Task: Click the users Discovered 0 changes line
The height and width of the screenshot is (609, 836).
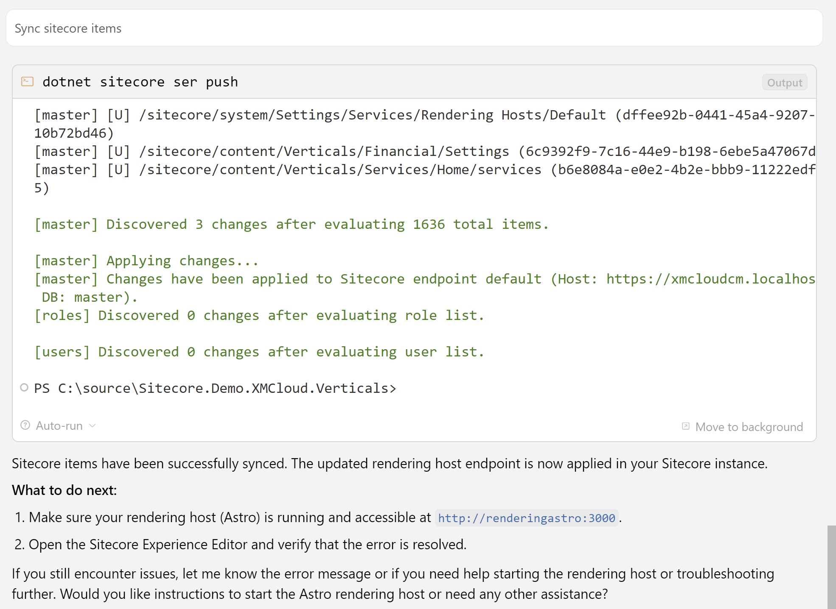Action: (x=259, y=351)
